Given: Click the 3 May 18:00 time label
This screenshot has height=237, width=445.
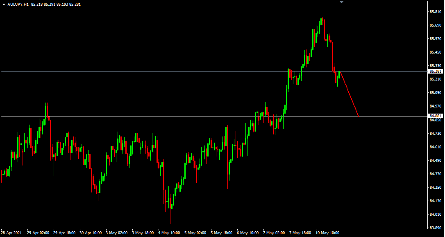Looking at the screenshot, I should coord(143,233).
